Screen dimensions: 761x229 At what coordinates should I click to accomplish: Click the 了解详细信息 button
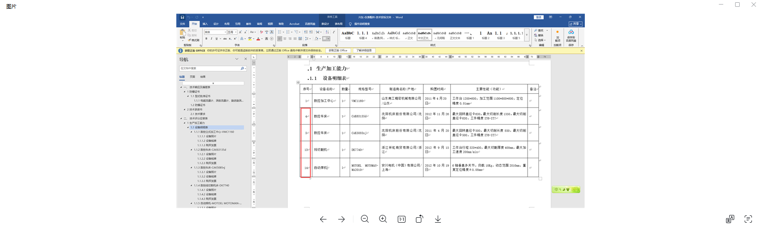tap(364, 50)
